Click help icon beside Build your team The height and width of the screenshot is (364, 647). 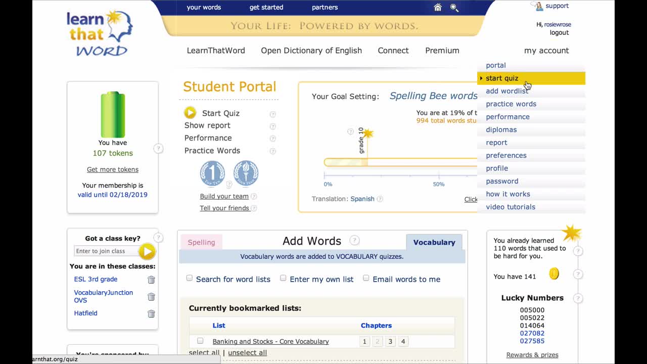pyautogui.click(x=254, y=196)
